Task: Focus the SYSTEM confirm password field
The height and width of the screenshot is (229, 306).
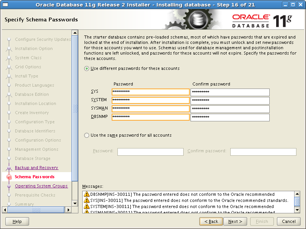Action: (230, 100)
